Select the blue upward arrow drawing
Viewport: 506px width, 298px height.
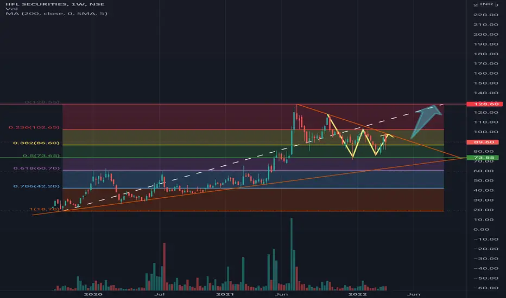[427, 121]
